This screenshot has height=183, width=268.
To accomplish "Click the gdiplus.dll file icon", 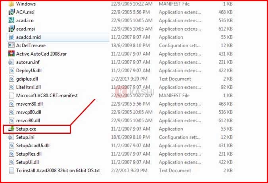I will (x=11, y=79).
